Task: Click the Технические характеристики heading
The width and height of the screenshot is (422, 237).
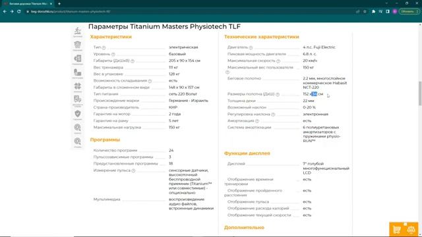Action: click(x=261, y=37)
